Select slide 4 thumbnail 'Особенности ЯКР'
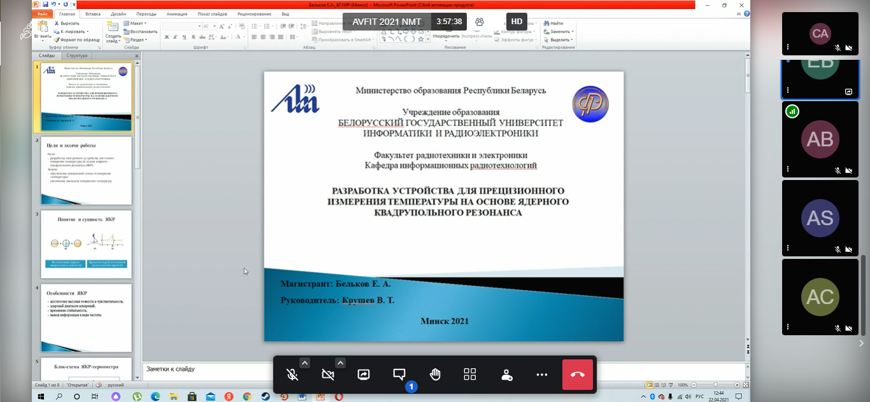The image size is (870, 402). (86, 318)
